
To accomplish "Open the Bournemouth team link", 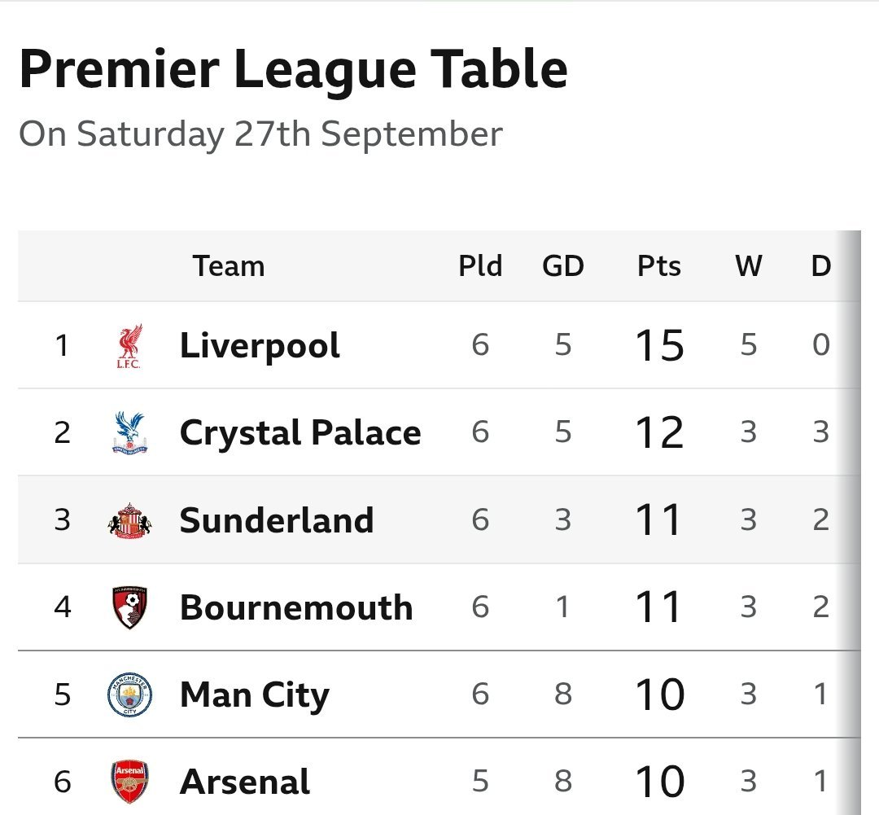I will click(296, 607).
